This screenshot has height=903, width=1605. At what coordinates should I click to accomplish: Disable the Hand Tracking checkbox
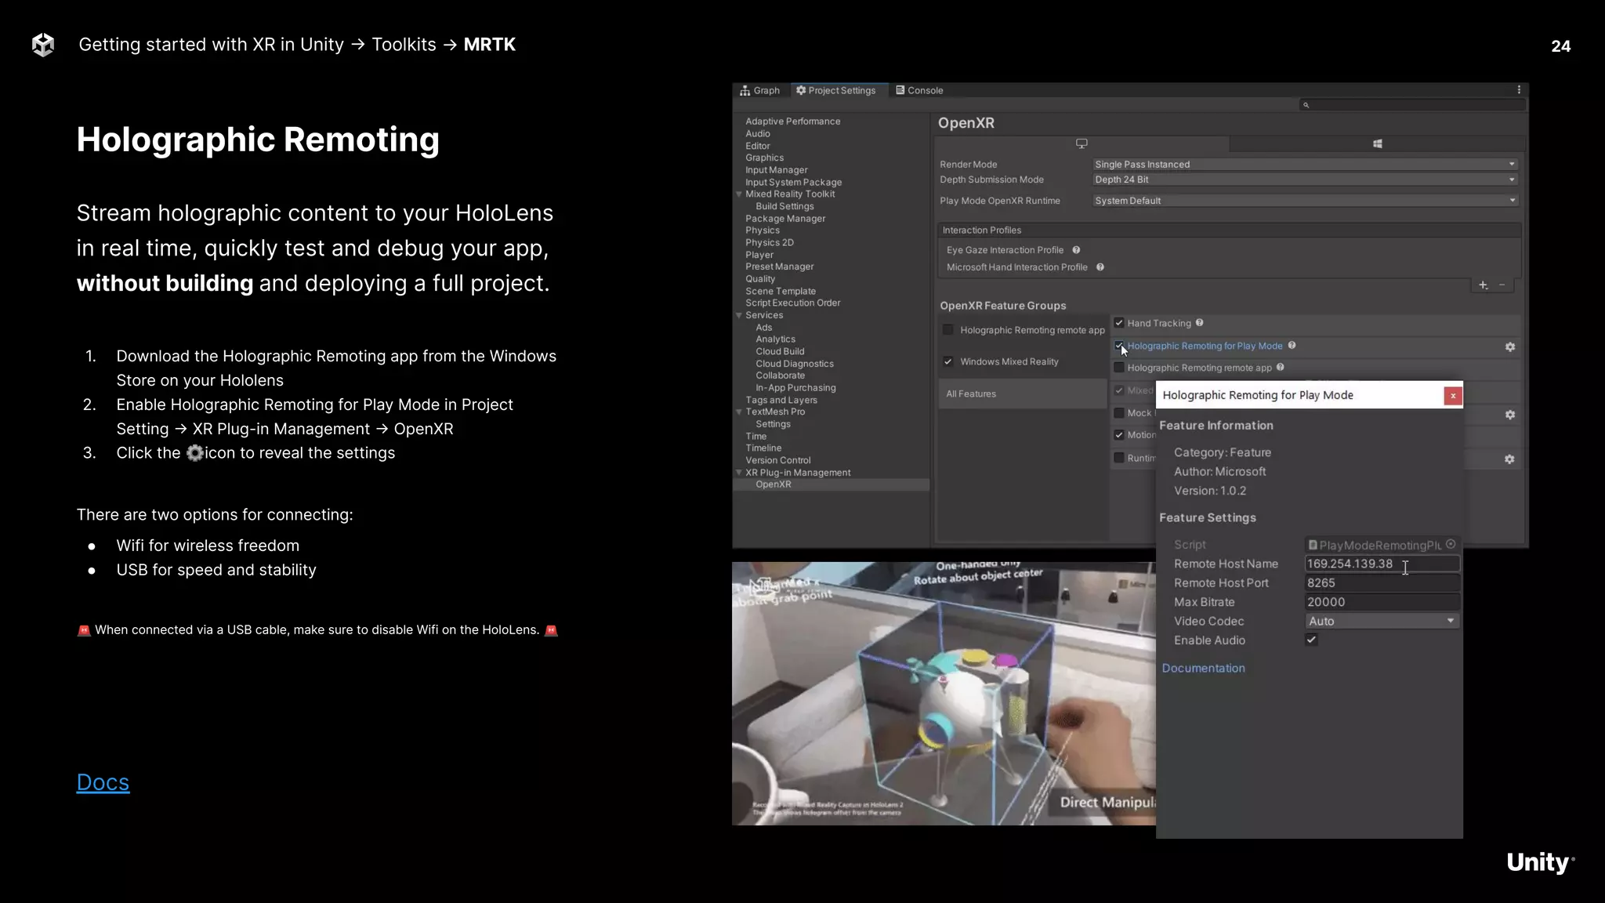1119,323
